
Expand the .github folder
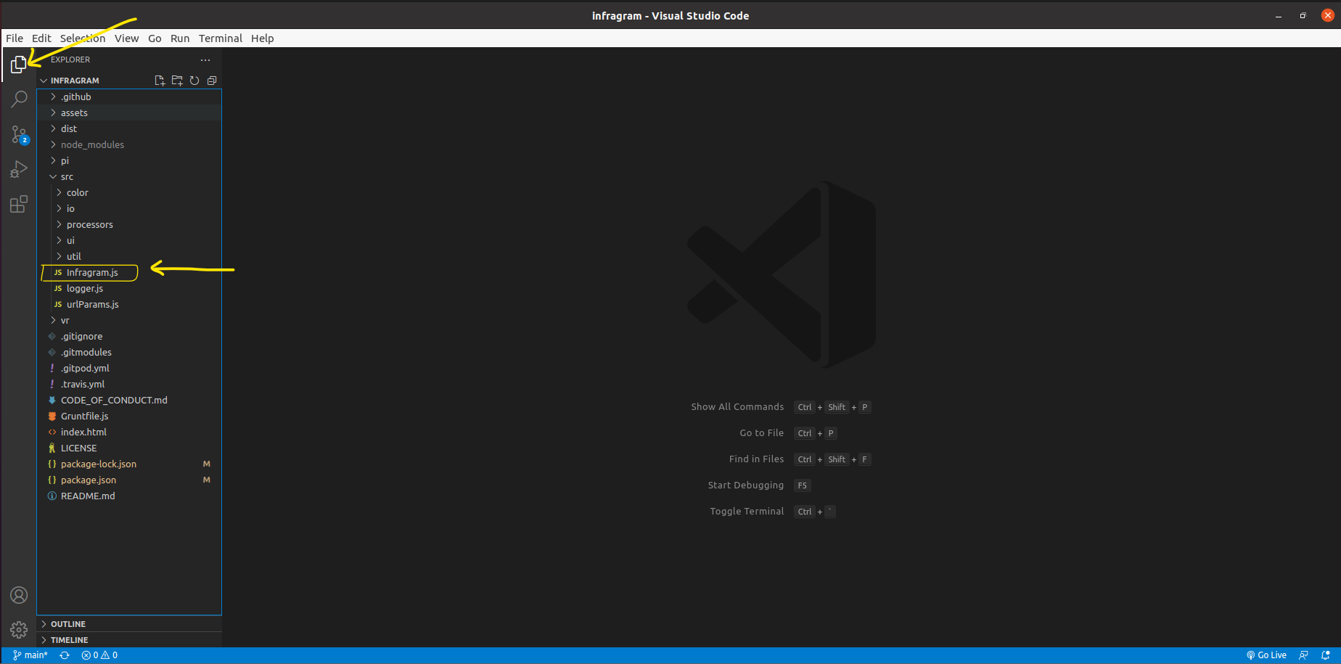(x=129, y=97)
